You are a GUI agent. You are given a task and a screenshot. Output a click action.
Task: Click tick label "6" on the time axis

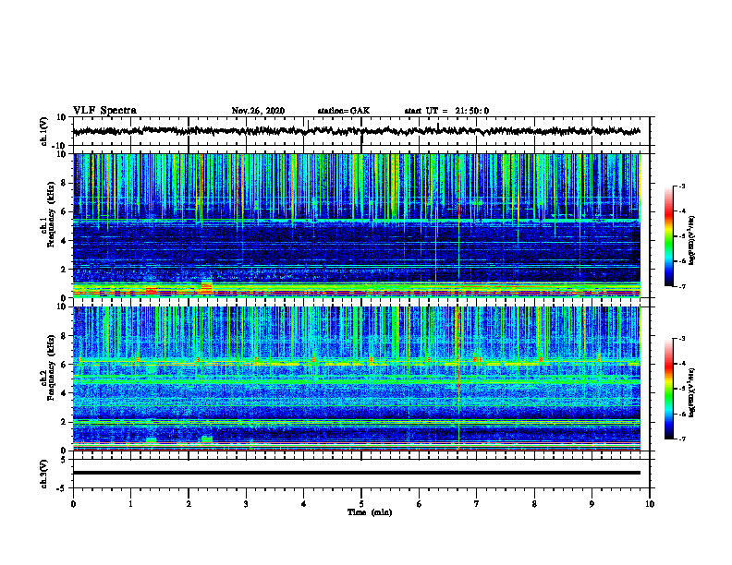coord(420,504)
